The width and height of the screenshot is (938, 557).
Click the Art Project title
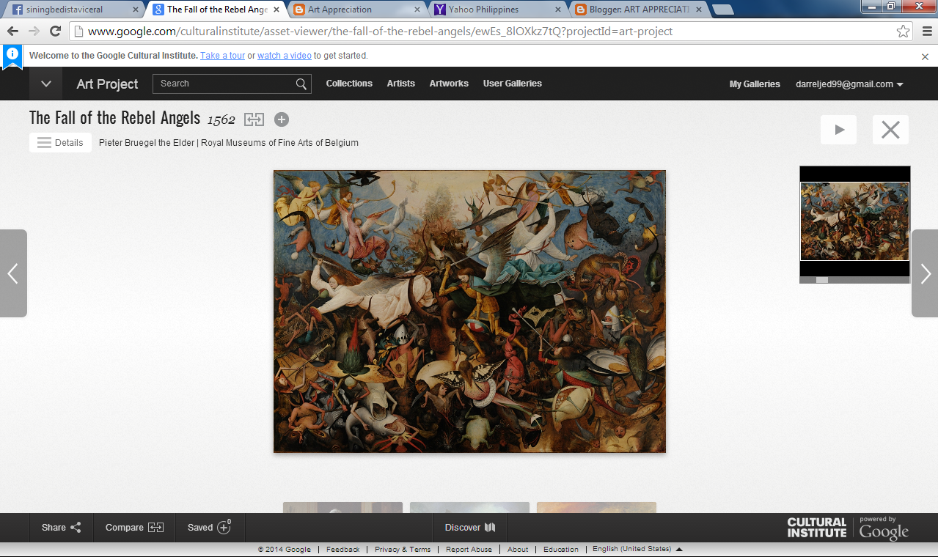(107, 84)
